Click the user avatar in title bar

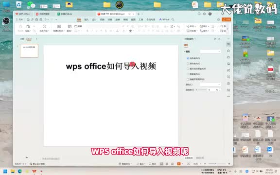coord(210,14)
